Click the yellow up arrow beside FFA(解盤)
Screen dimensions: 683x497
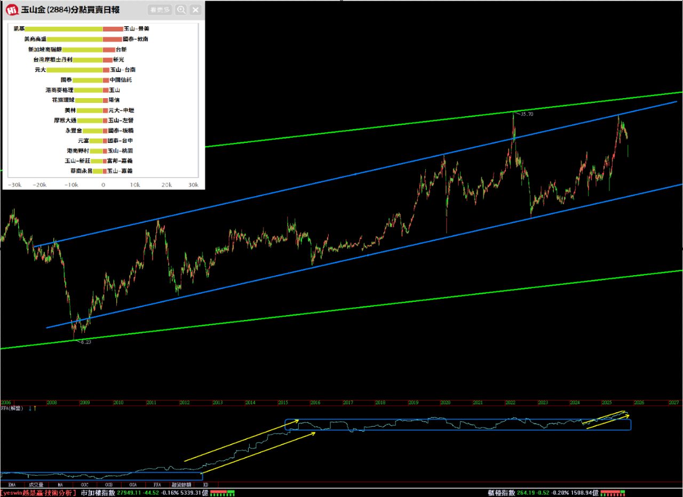(35, 408)
